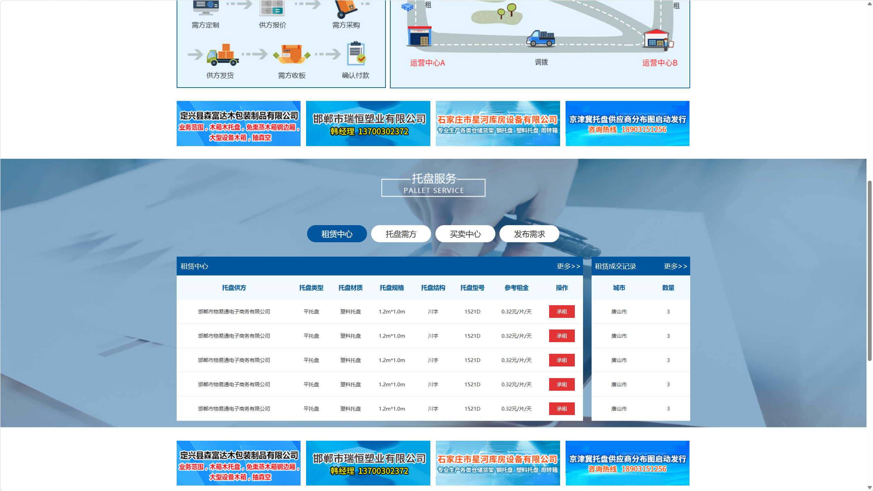Click the 确认付款 clipboard checkmark icon
The width and height of the screenshot is (873, 491).
click(x=356, y=54)
